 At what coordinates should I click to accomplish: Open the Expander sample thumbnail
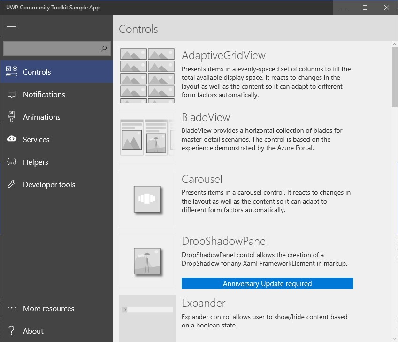pos(147,318)
